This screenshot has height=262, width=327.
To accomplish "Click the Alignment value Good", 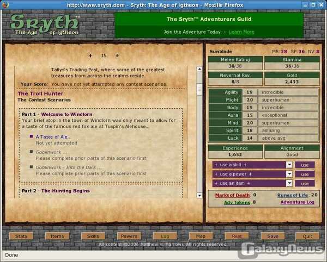I will coord(292,154).
